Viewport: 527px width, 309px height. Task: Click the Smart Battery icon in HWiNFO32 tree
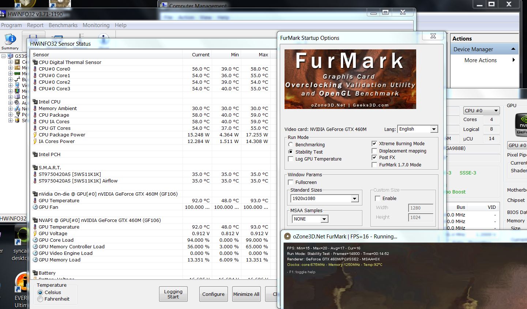(x=17, y=120)
